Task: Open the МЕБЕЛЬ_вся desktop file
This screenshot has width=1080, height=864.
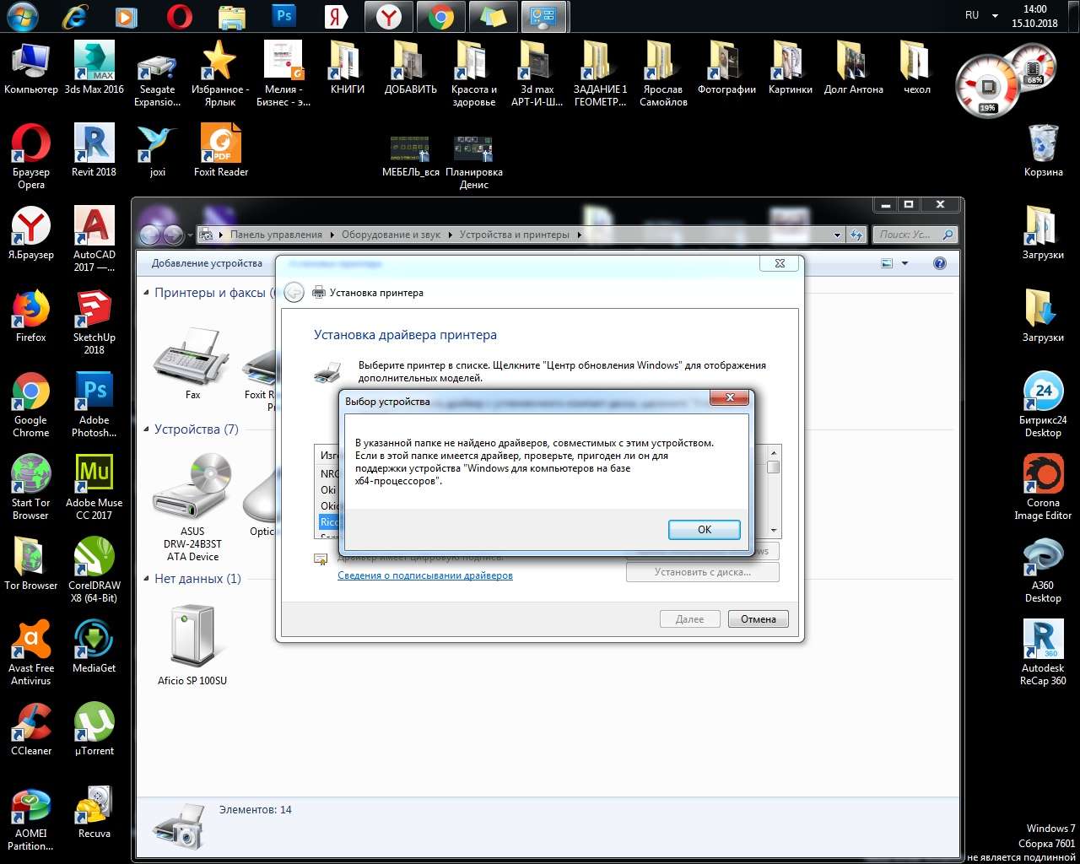Action: [x=411, y=157]
